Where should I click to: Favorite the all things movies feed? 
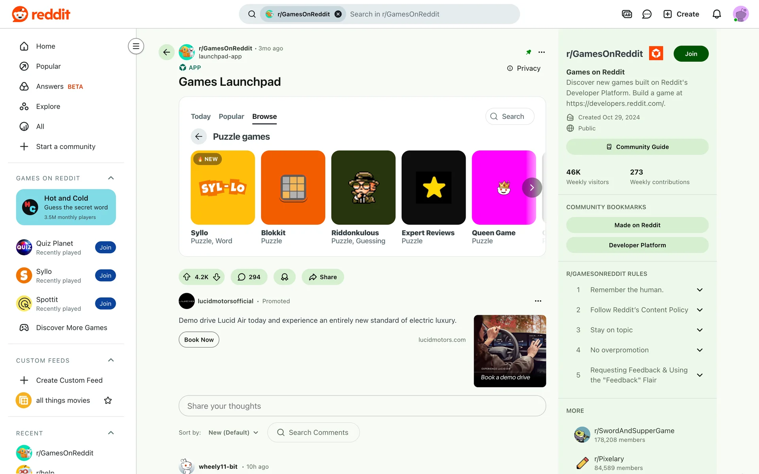[x=108, y=401]
